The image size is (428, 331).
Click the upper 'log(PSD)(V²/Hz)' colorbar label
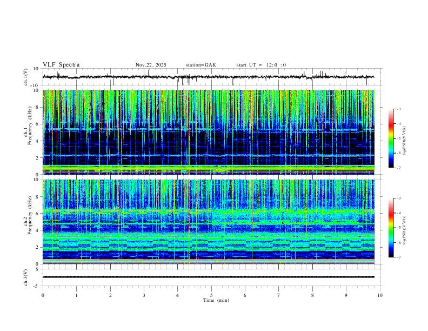404,141
